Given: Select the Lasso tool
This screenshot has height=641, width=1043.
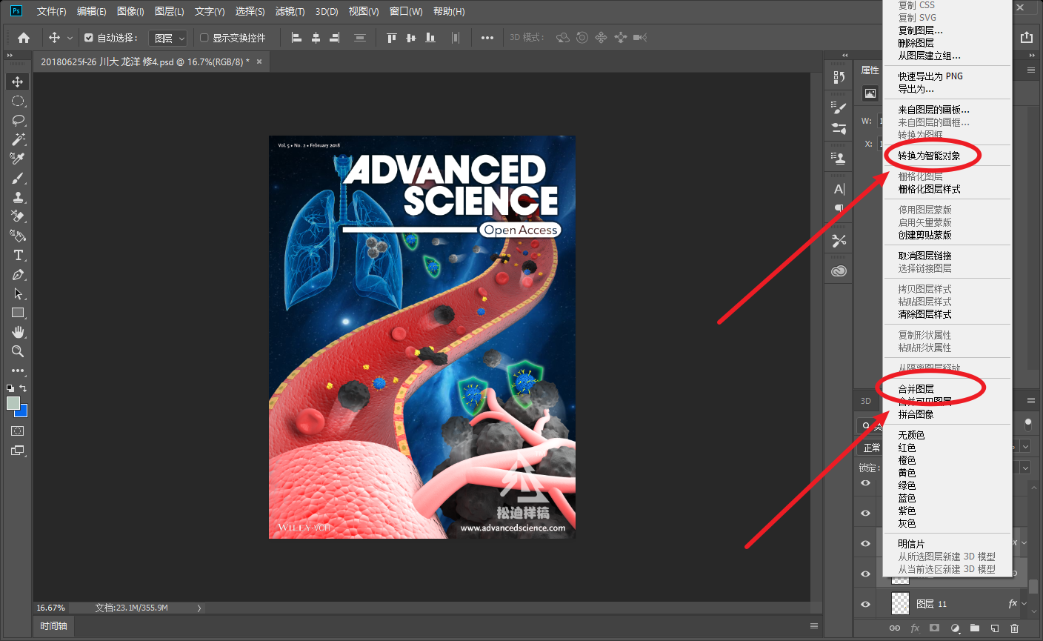Looking at the screenshot, I should click(x=18, y=120).
